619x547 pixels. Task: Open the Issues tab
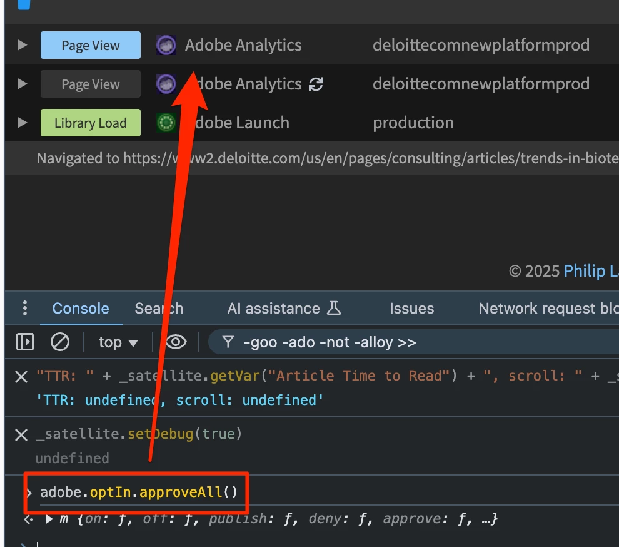pos(412,309)
